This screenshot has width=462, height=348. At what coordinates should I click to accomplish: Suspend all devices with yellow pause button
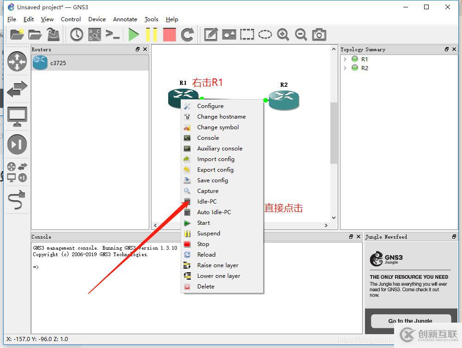coord(152,35)
